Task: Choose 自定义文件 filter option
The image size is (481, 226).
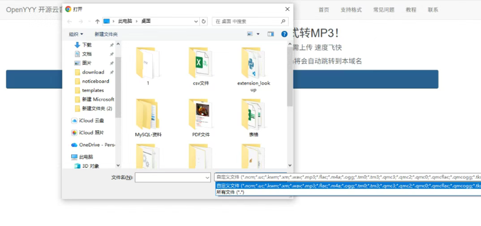Action: (x=348, y=186)
